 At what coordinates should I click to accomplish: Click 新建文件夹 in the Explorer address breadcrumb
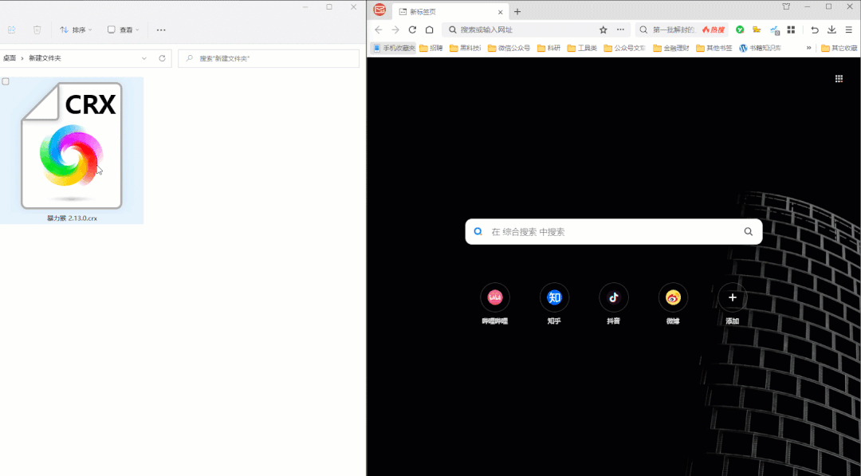(x=45, y=58)
